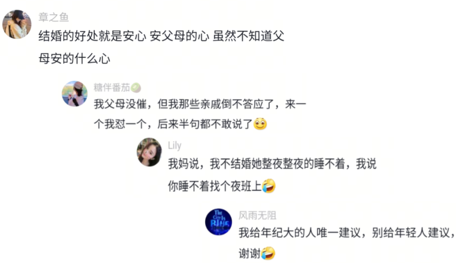The width and height of the screenshot is (456, 263).
Task: Click the word 谢谢 in last reply
Action: tap(249, 254)
